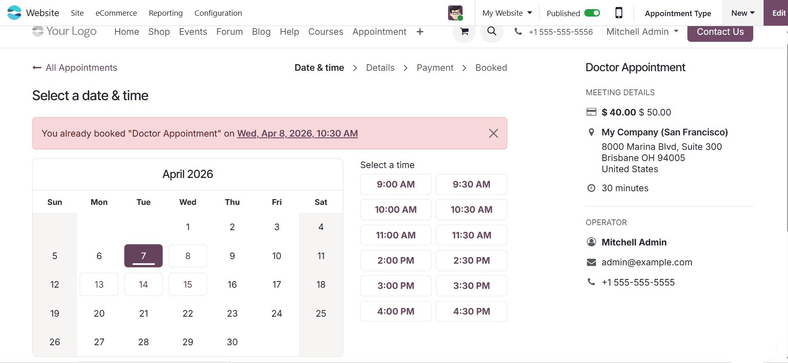The image size is (788, 363).
Task: Click the Doctor Appointment heading
Action: [635, 67]
